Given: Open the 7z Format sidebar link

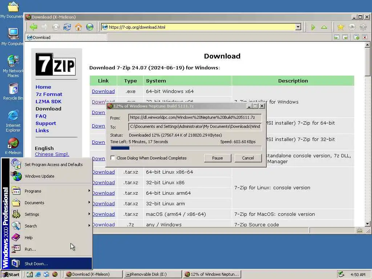Looking at the screenshot, I should point(49,94).
